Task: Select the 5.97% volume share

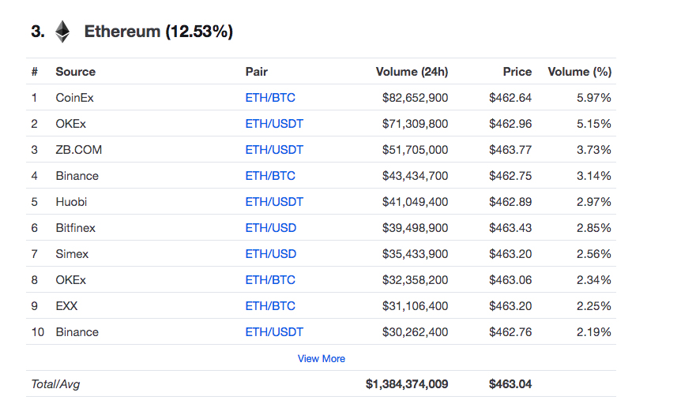Action: click(594, 98)
